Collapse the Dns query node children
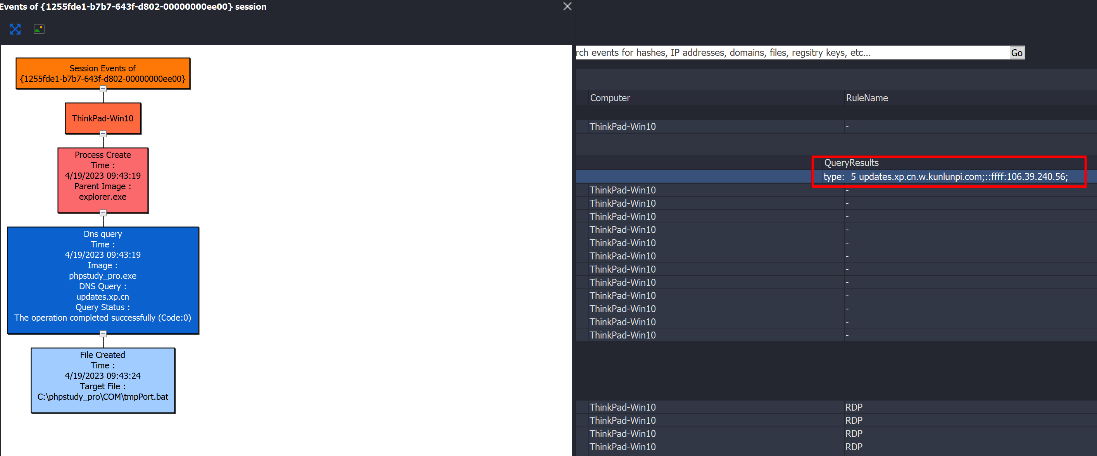1097x456 pixels. click(103, 334)
